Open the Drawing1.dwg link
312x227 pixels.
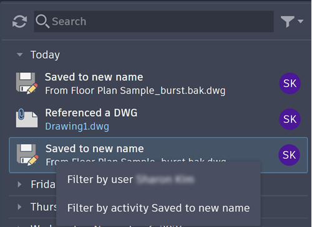click(77, 127)
